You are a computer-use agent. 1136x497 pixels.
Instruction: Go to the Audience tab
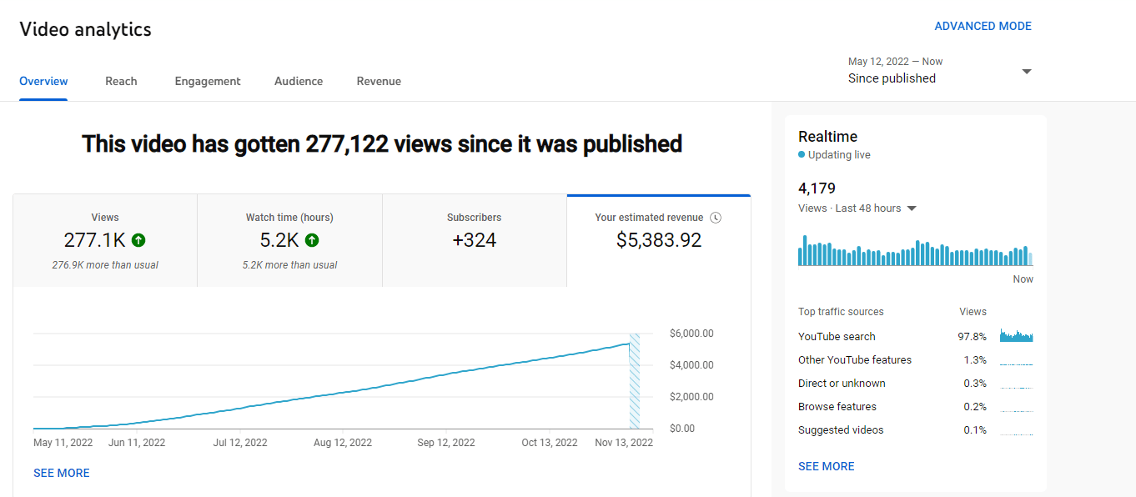click(x=299, y=81)
